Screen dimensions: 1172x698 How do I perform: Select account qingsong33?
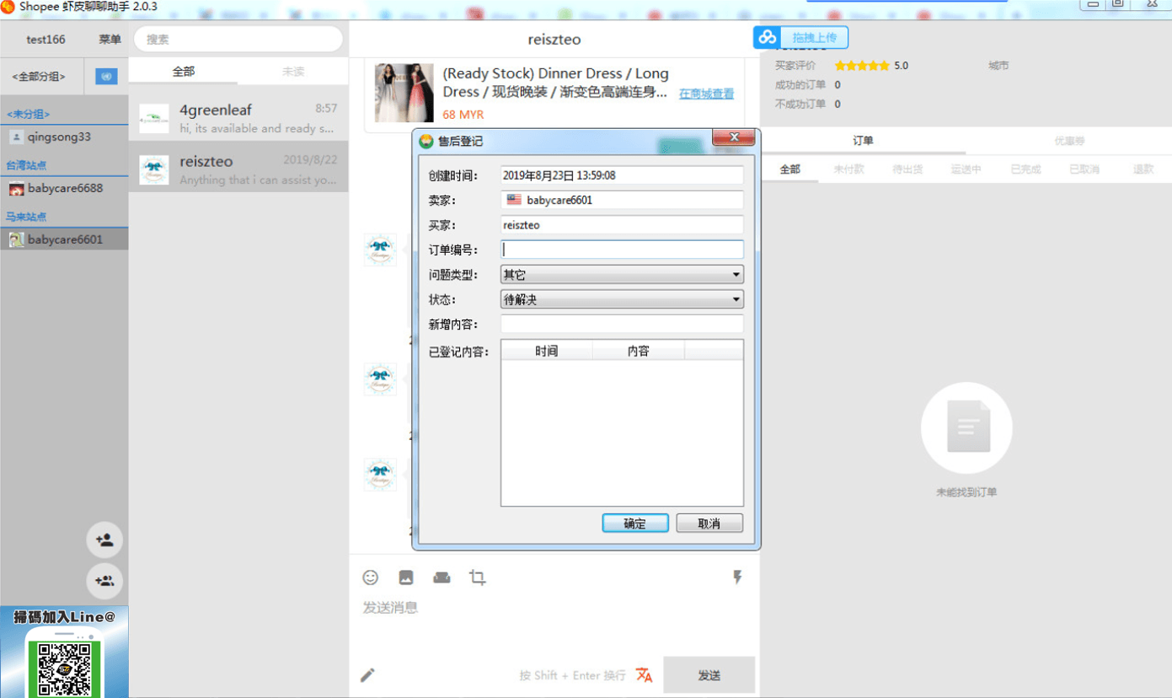[64, 137]
